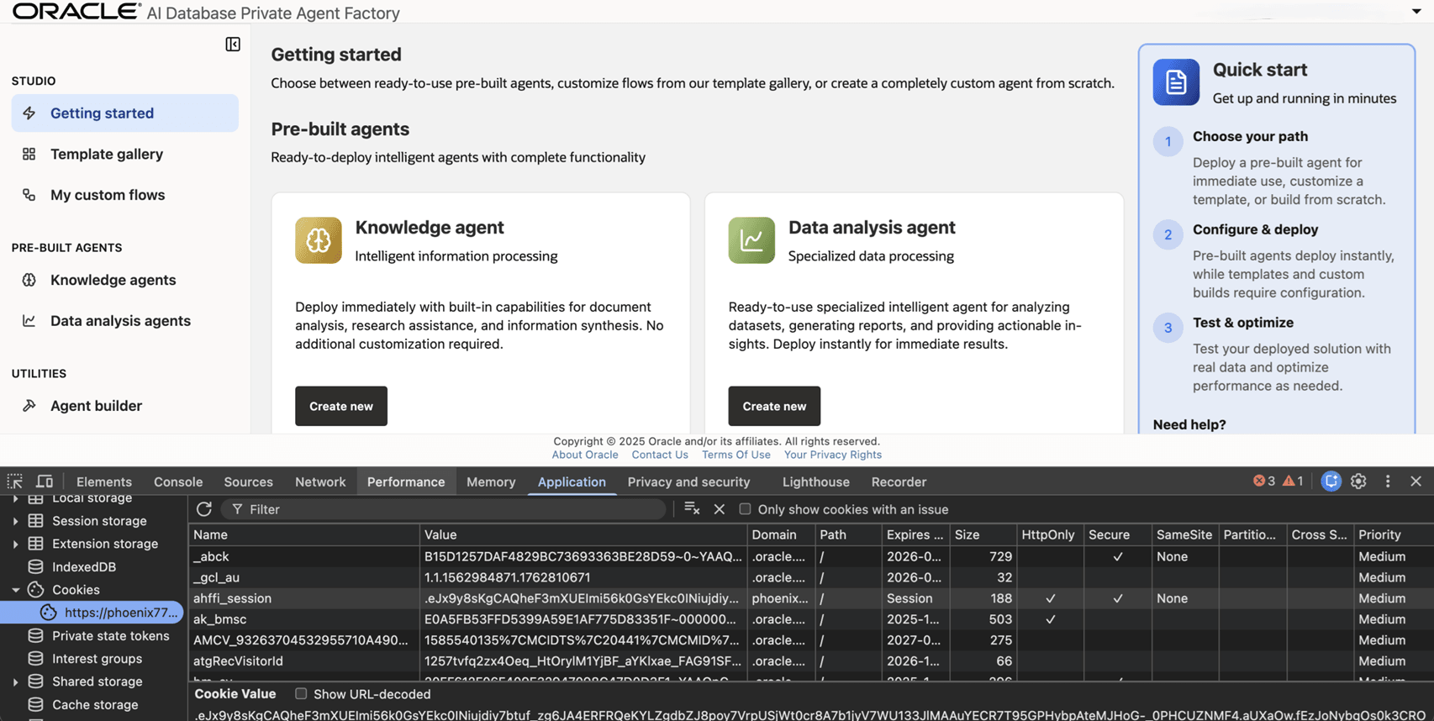
Task: Collapse the Cookies tree node
Action: click(x=15, y=590)
